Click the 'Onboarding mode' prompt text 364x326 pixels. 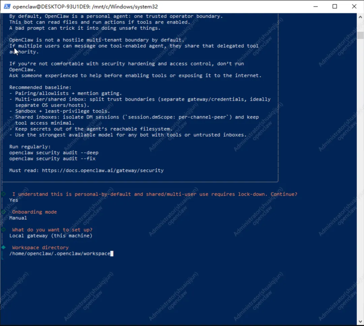(34, 212)
